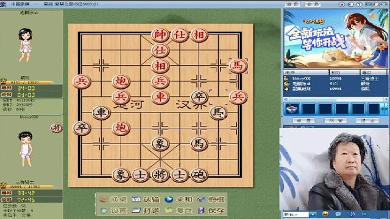Viewport: 390px width, 219px height.
Task: Click the user list's right scroll arrow
Action: click(386, 99)
